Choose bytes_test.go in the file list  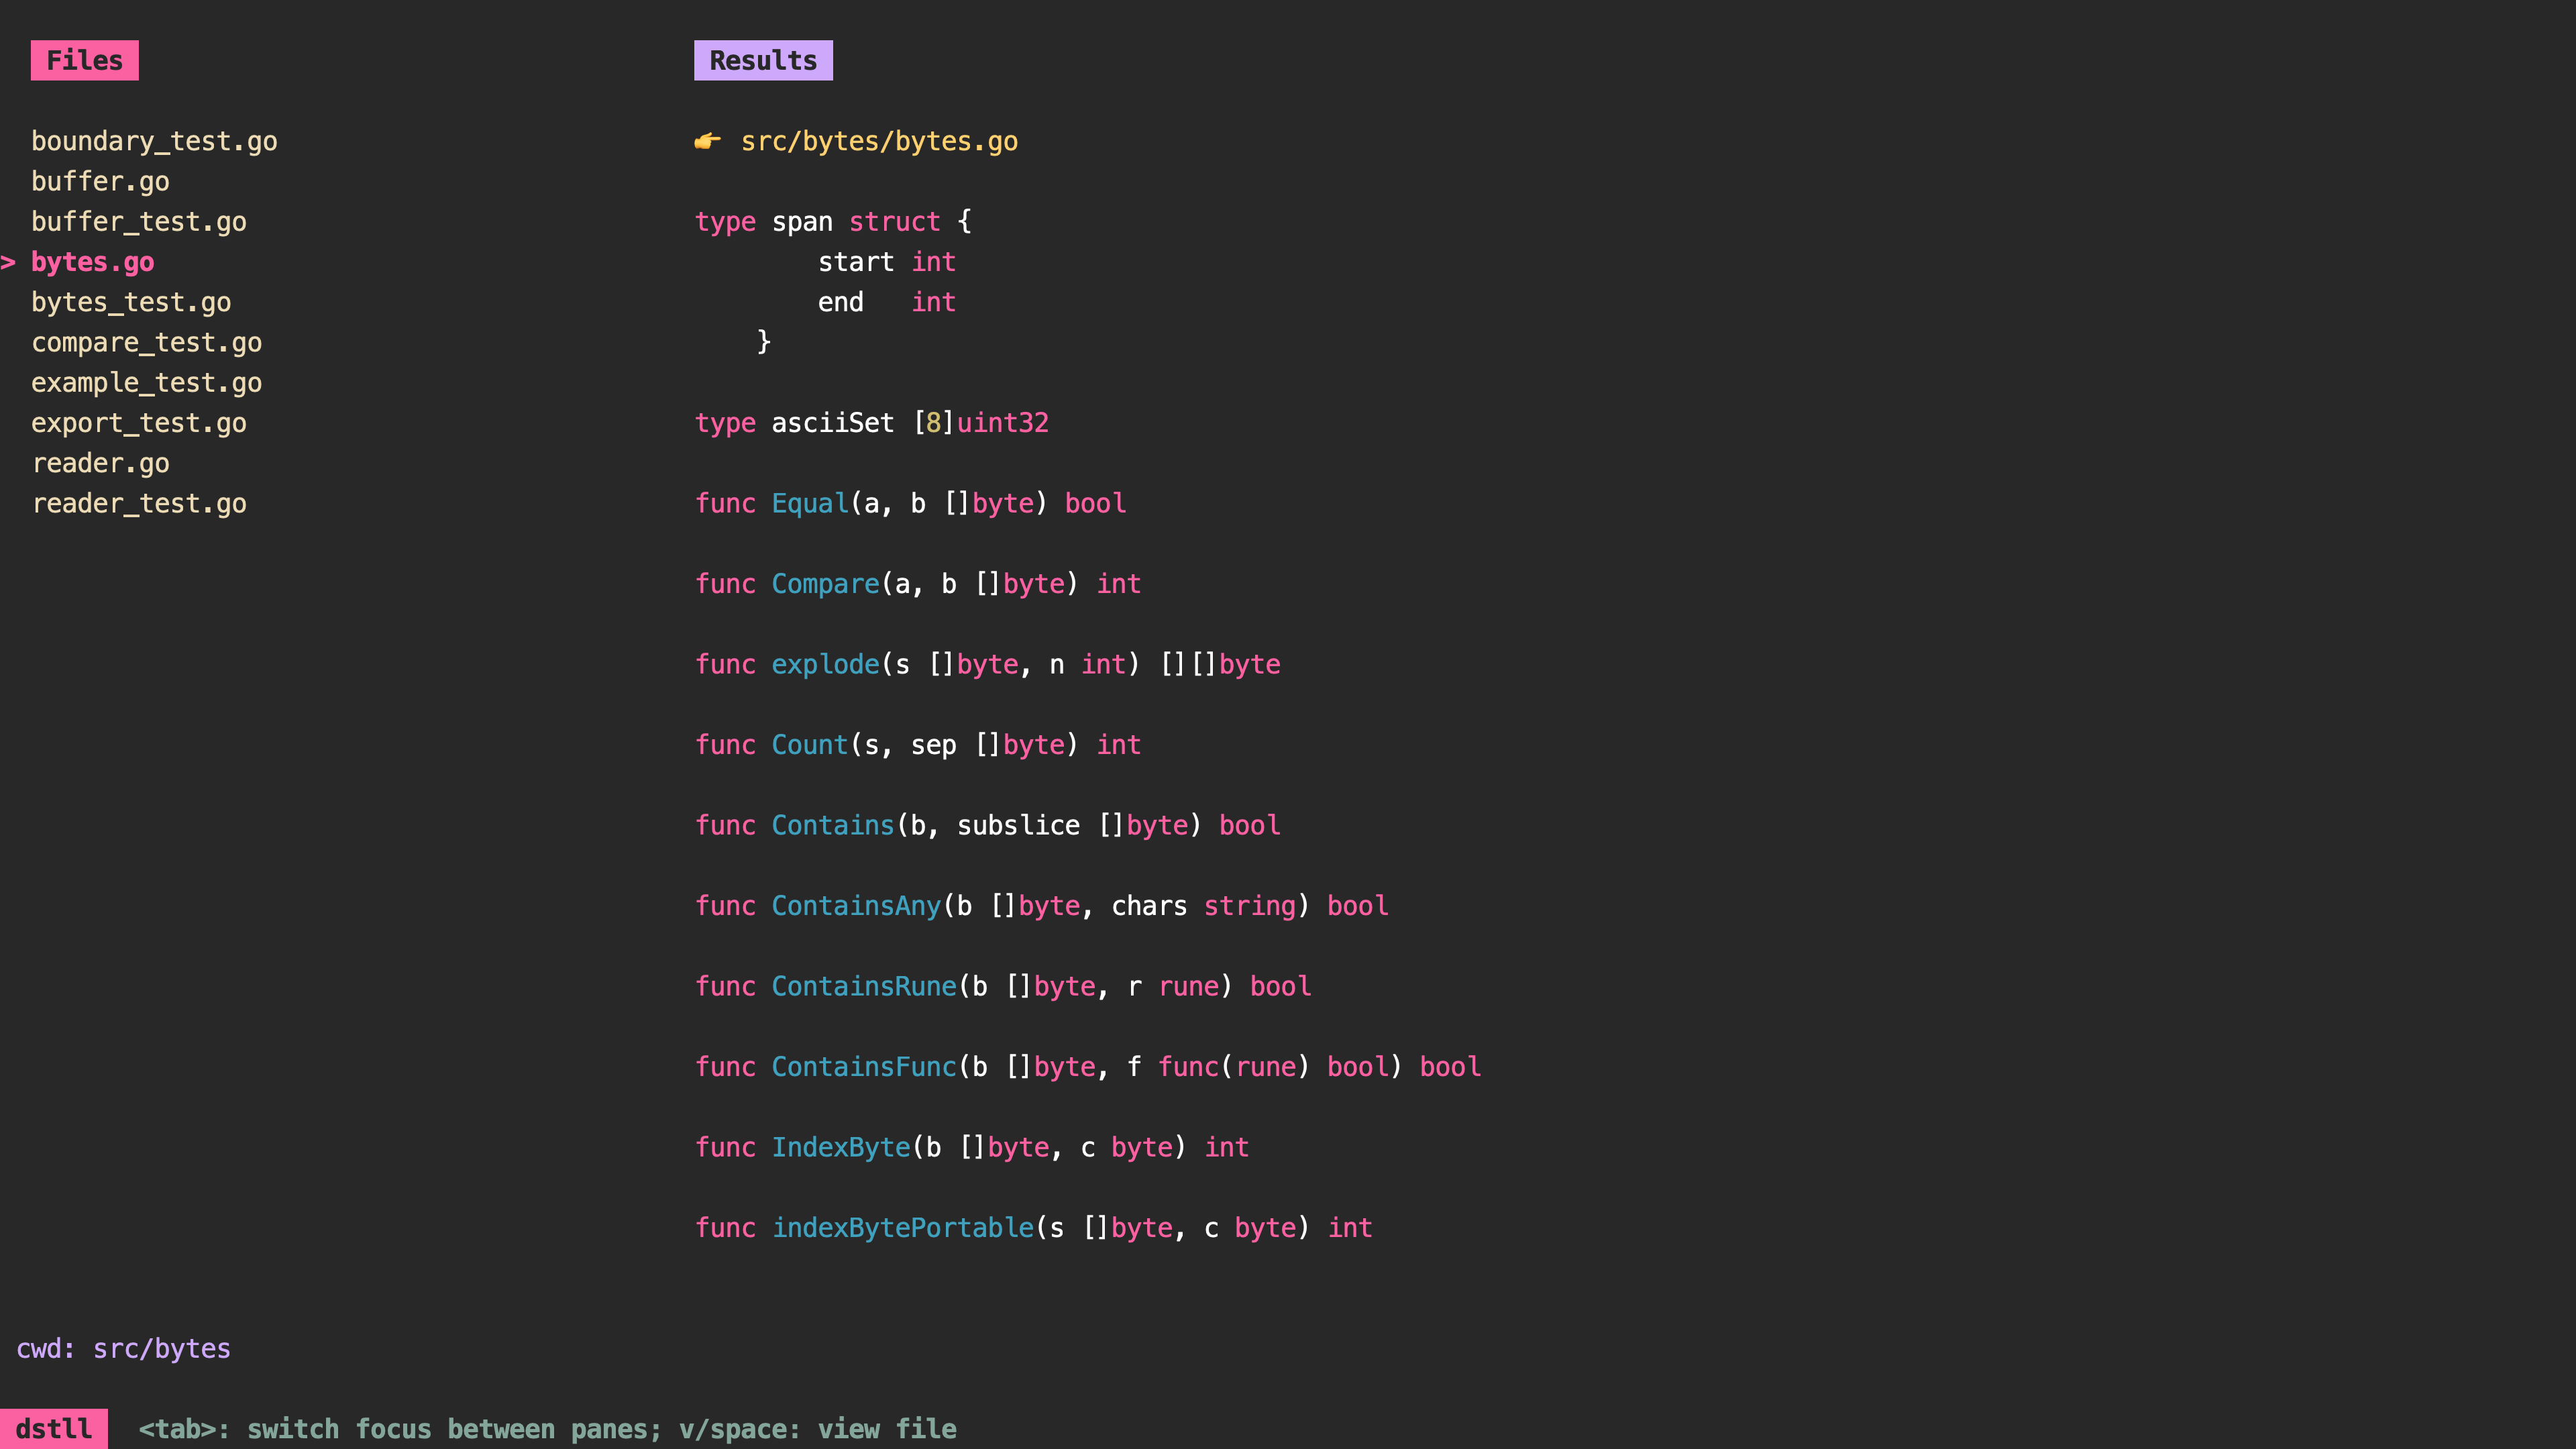coord(131,302)
